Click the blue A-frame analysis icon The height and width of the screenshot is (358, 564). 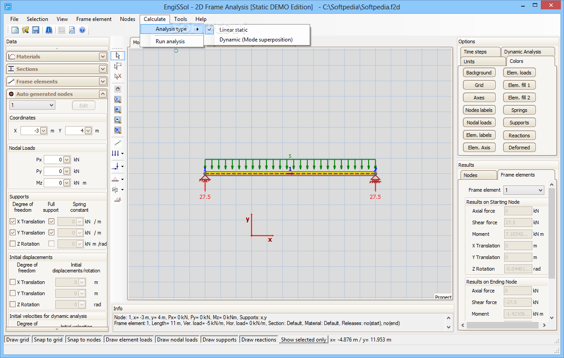(49, 30)
